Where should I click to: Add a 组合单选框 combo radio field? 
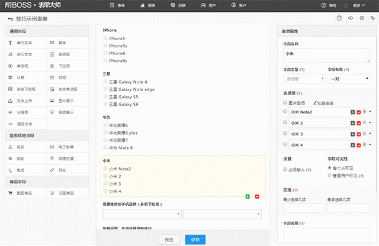coord(68,89)
